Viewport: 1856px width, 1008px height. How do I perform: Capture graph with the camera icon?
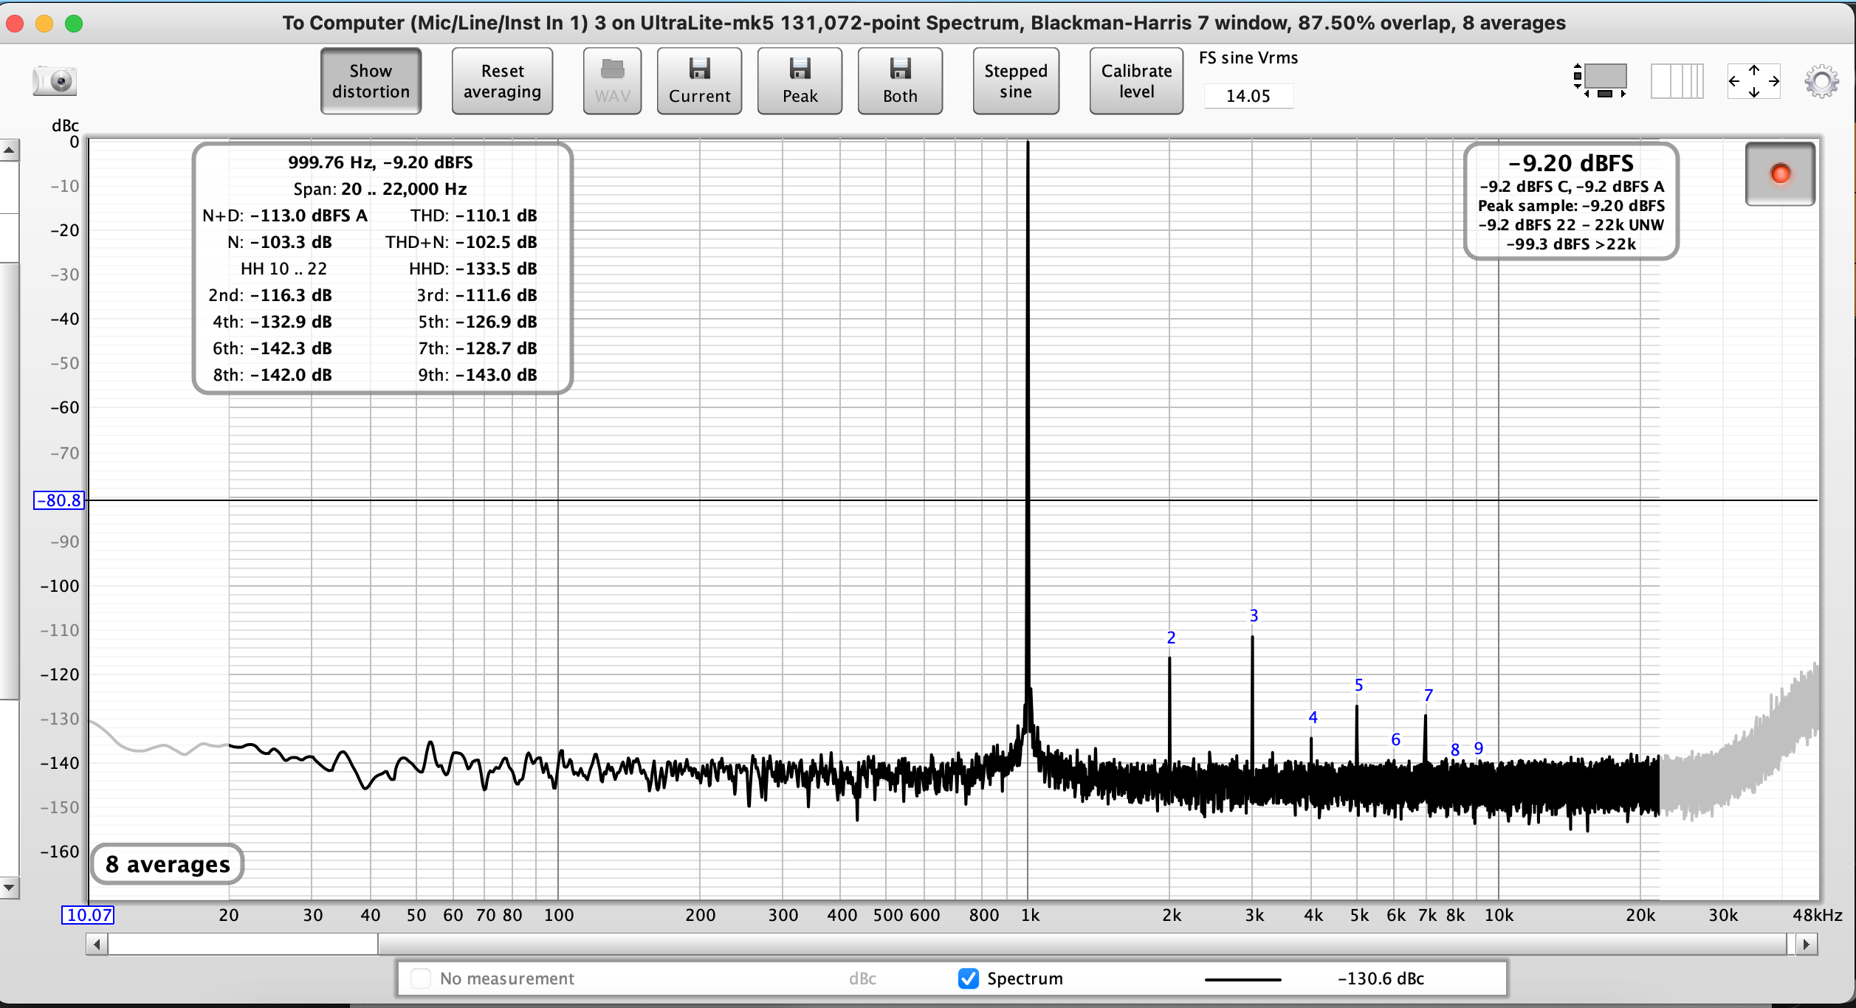click(x=55, y=80)
